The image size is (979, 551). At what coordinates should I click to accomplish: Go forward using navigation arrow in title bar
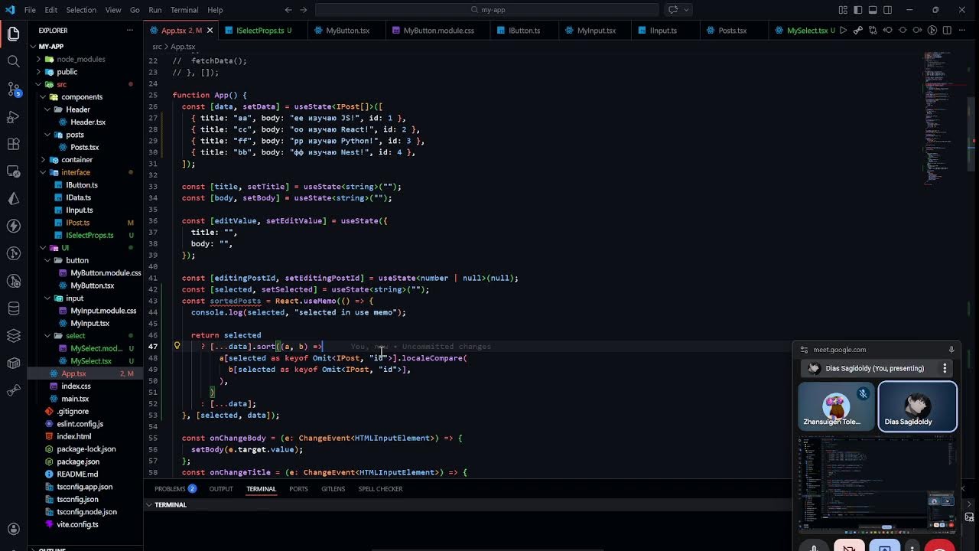pos(304,10)
